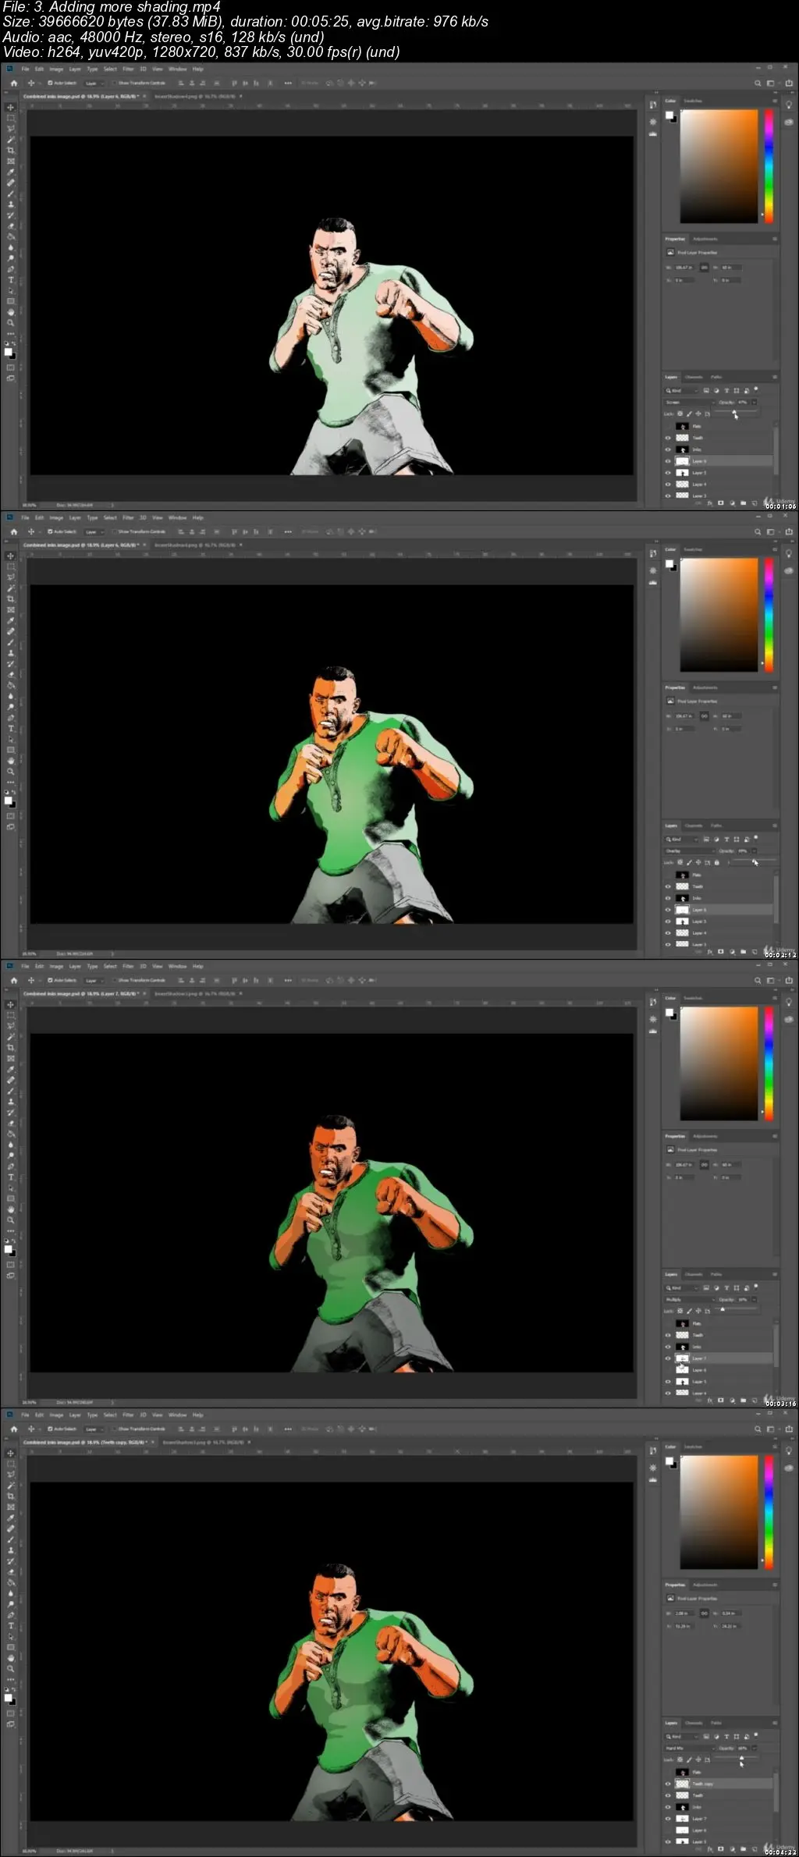Screen dimensions: 799x1857
Task: Click the Color panel foreground swatch, third frame
Action: [669, 1012]
